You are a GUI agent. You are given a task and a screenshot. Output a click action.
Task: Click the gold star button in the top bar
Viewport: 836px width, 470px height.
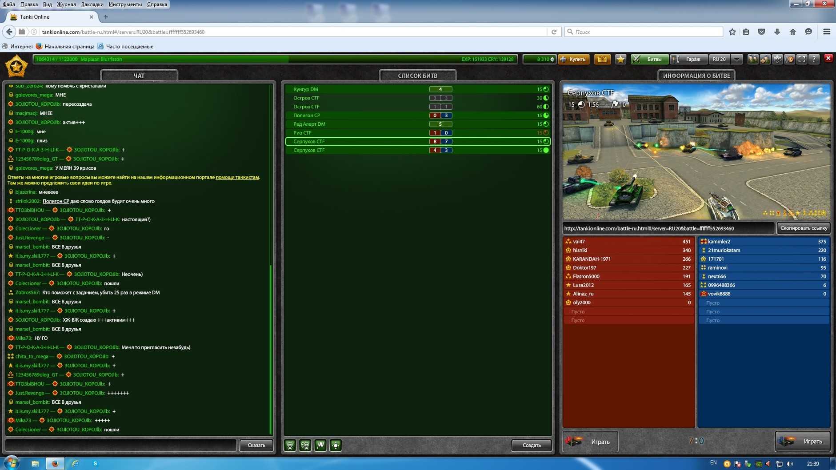(x=620, y=59)
